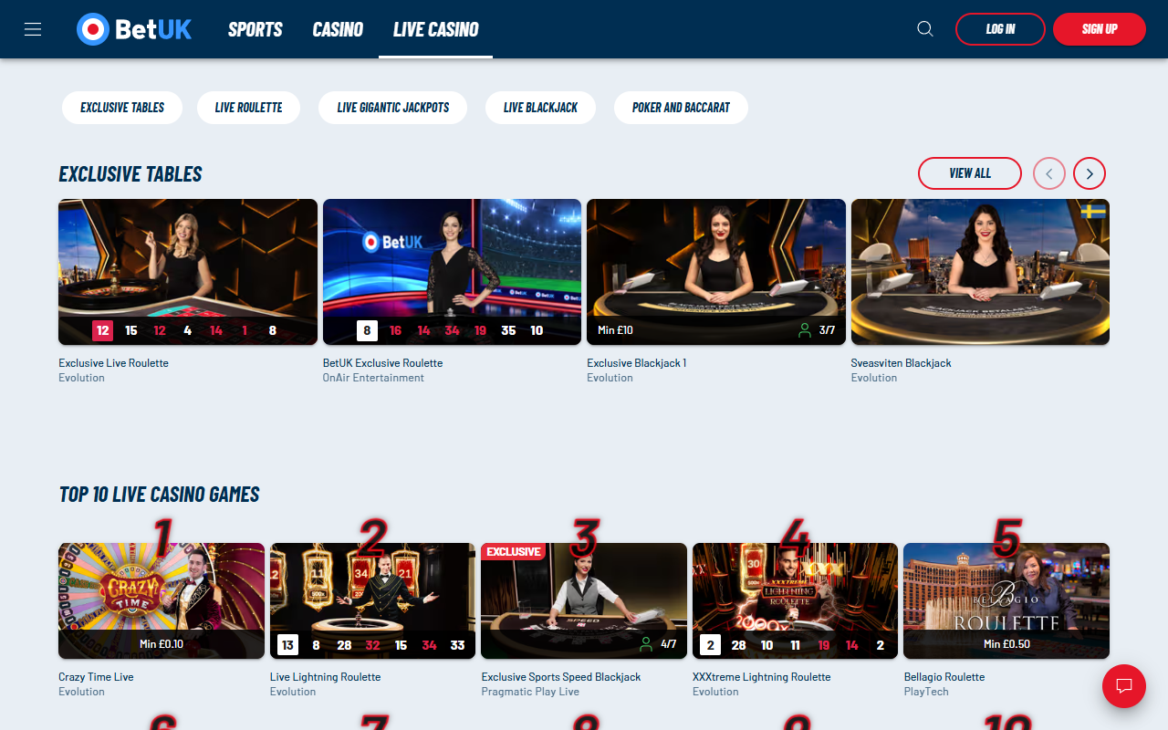Go to the Sports tab
1168x730 pixels.
pos(255,29)
